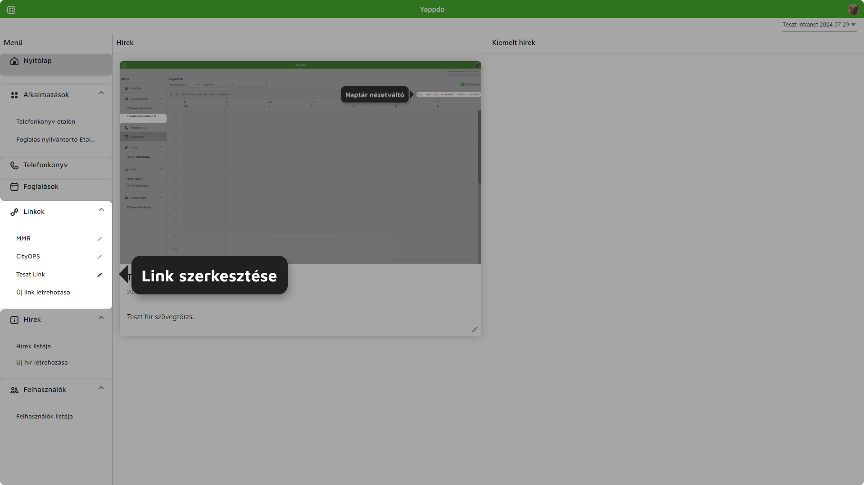Click the Telefonkönyv phone icon

(x=14, y=165)
